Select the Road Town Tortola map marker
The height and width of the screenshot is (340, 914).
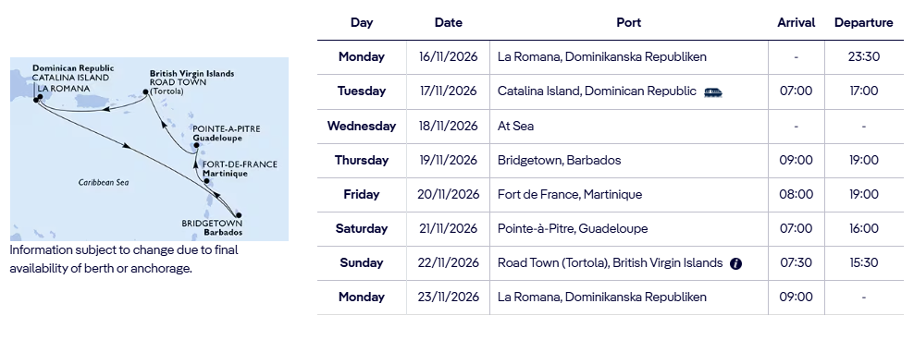[x=146, y=91]
